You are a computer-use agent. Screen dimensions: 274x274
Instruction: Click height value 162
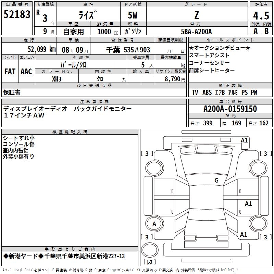click(x=264, y=123)
